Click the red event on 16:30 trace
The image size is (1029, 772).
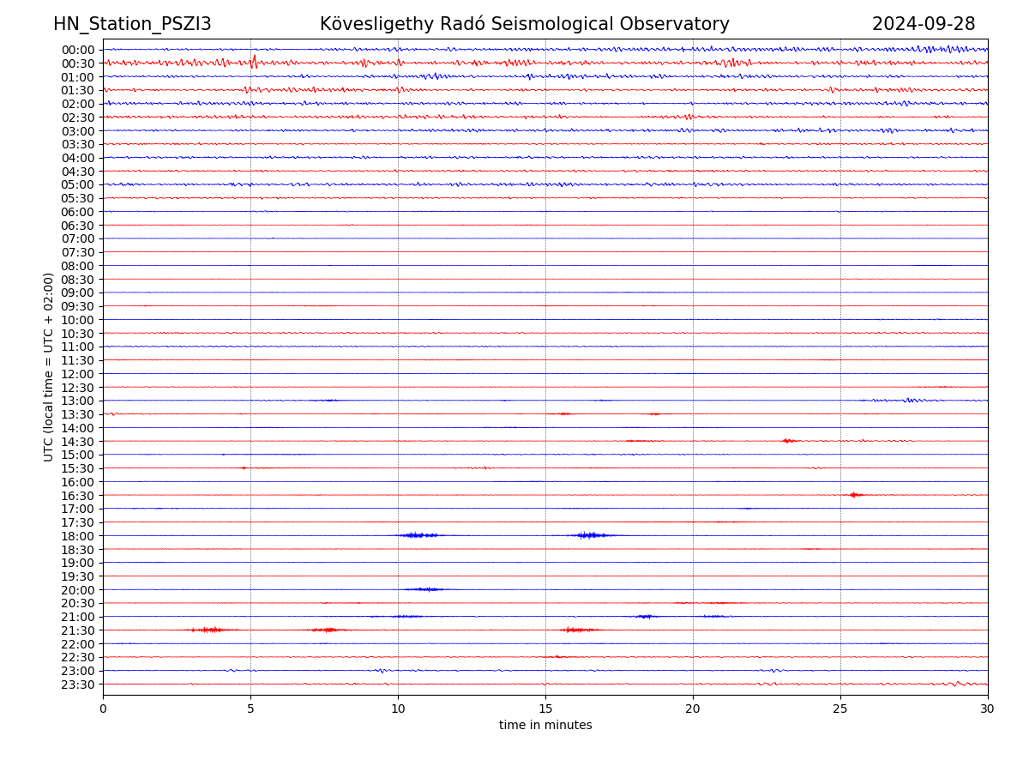click(854, 495)
